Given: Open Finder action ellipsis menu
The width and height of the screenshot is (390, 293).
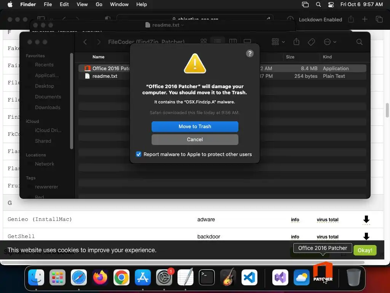Looking at the screenshot, I should coord(330,42).
